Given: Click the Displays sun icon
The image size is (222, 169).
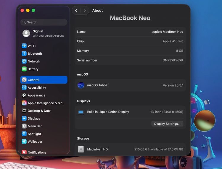Looking at the screenshot, I should coord(24,118).
